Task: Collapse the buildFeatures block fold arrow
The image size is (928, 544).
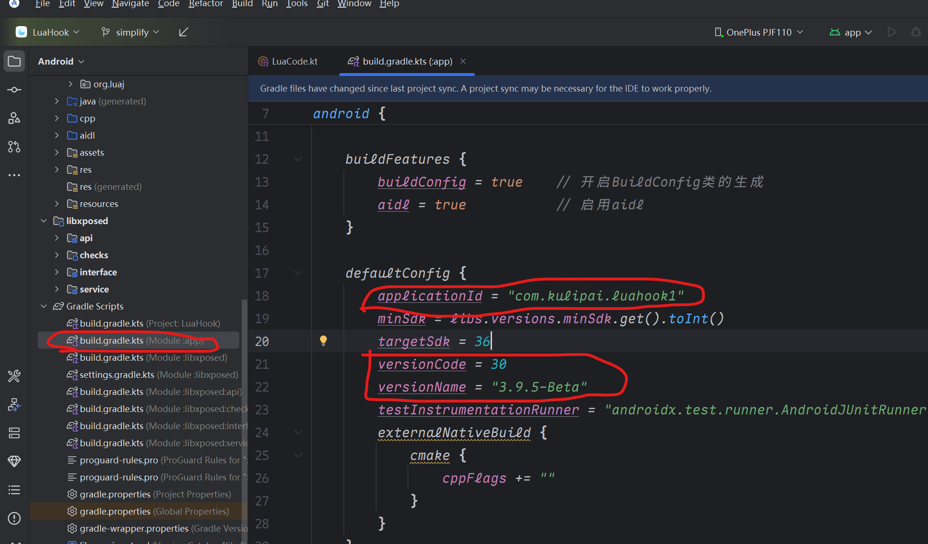Action: (298, 159)
